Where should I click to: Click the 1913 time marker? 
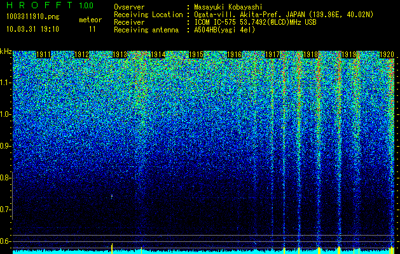[x=120, y=55]
